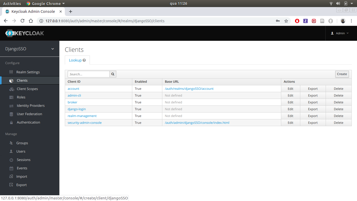Viewport: 357px width, 201px height.
Task: Open the Chrome three-dot menu
Action: click(352, 21)
